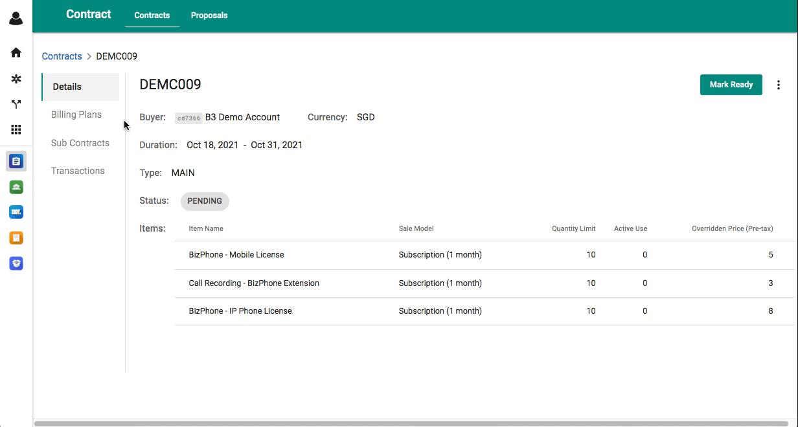This screenshot has width=798, height=427.
Task: Click overridden price 8 for IP Phone License
Action: 771,311
